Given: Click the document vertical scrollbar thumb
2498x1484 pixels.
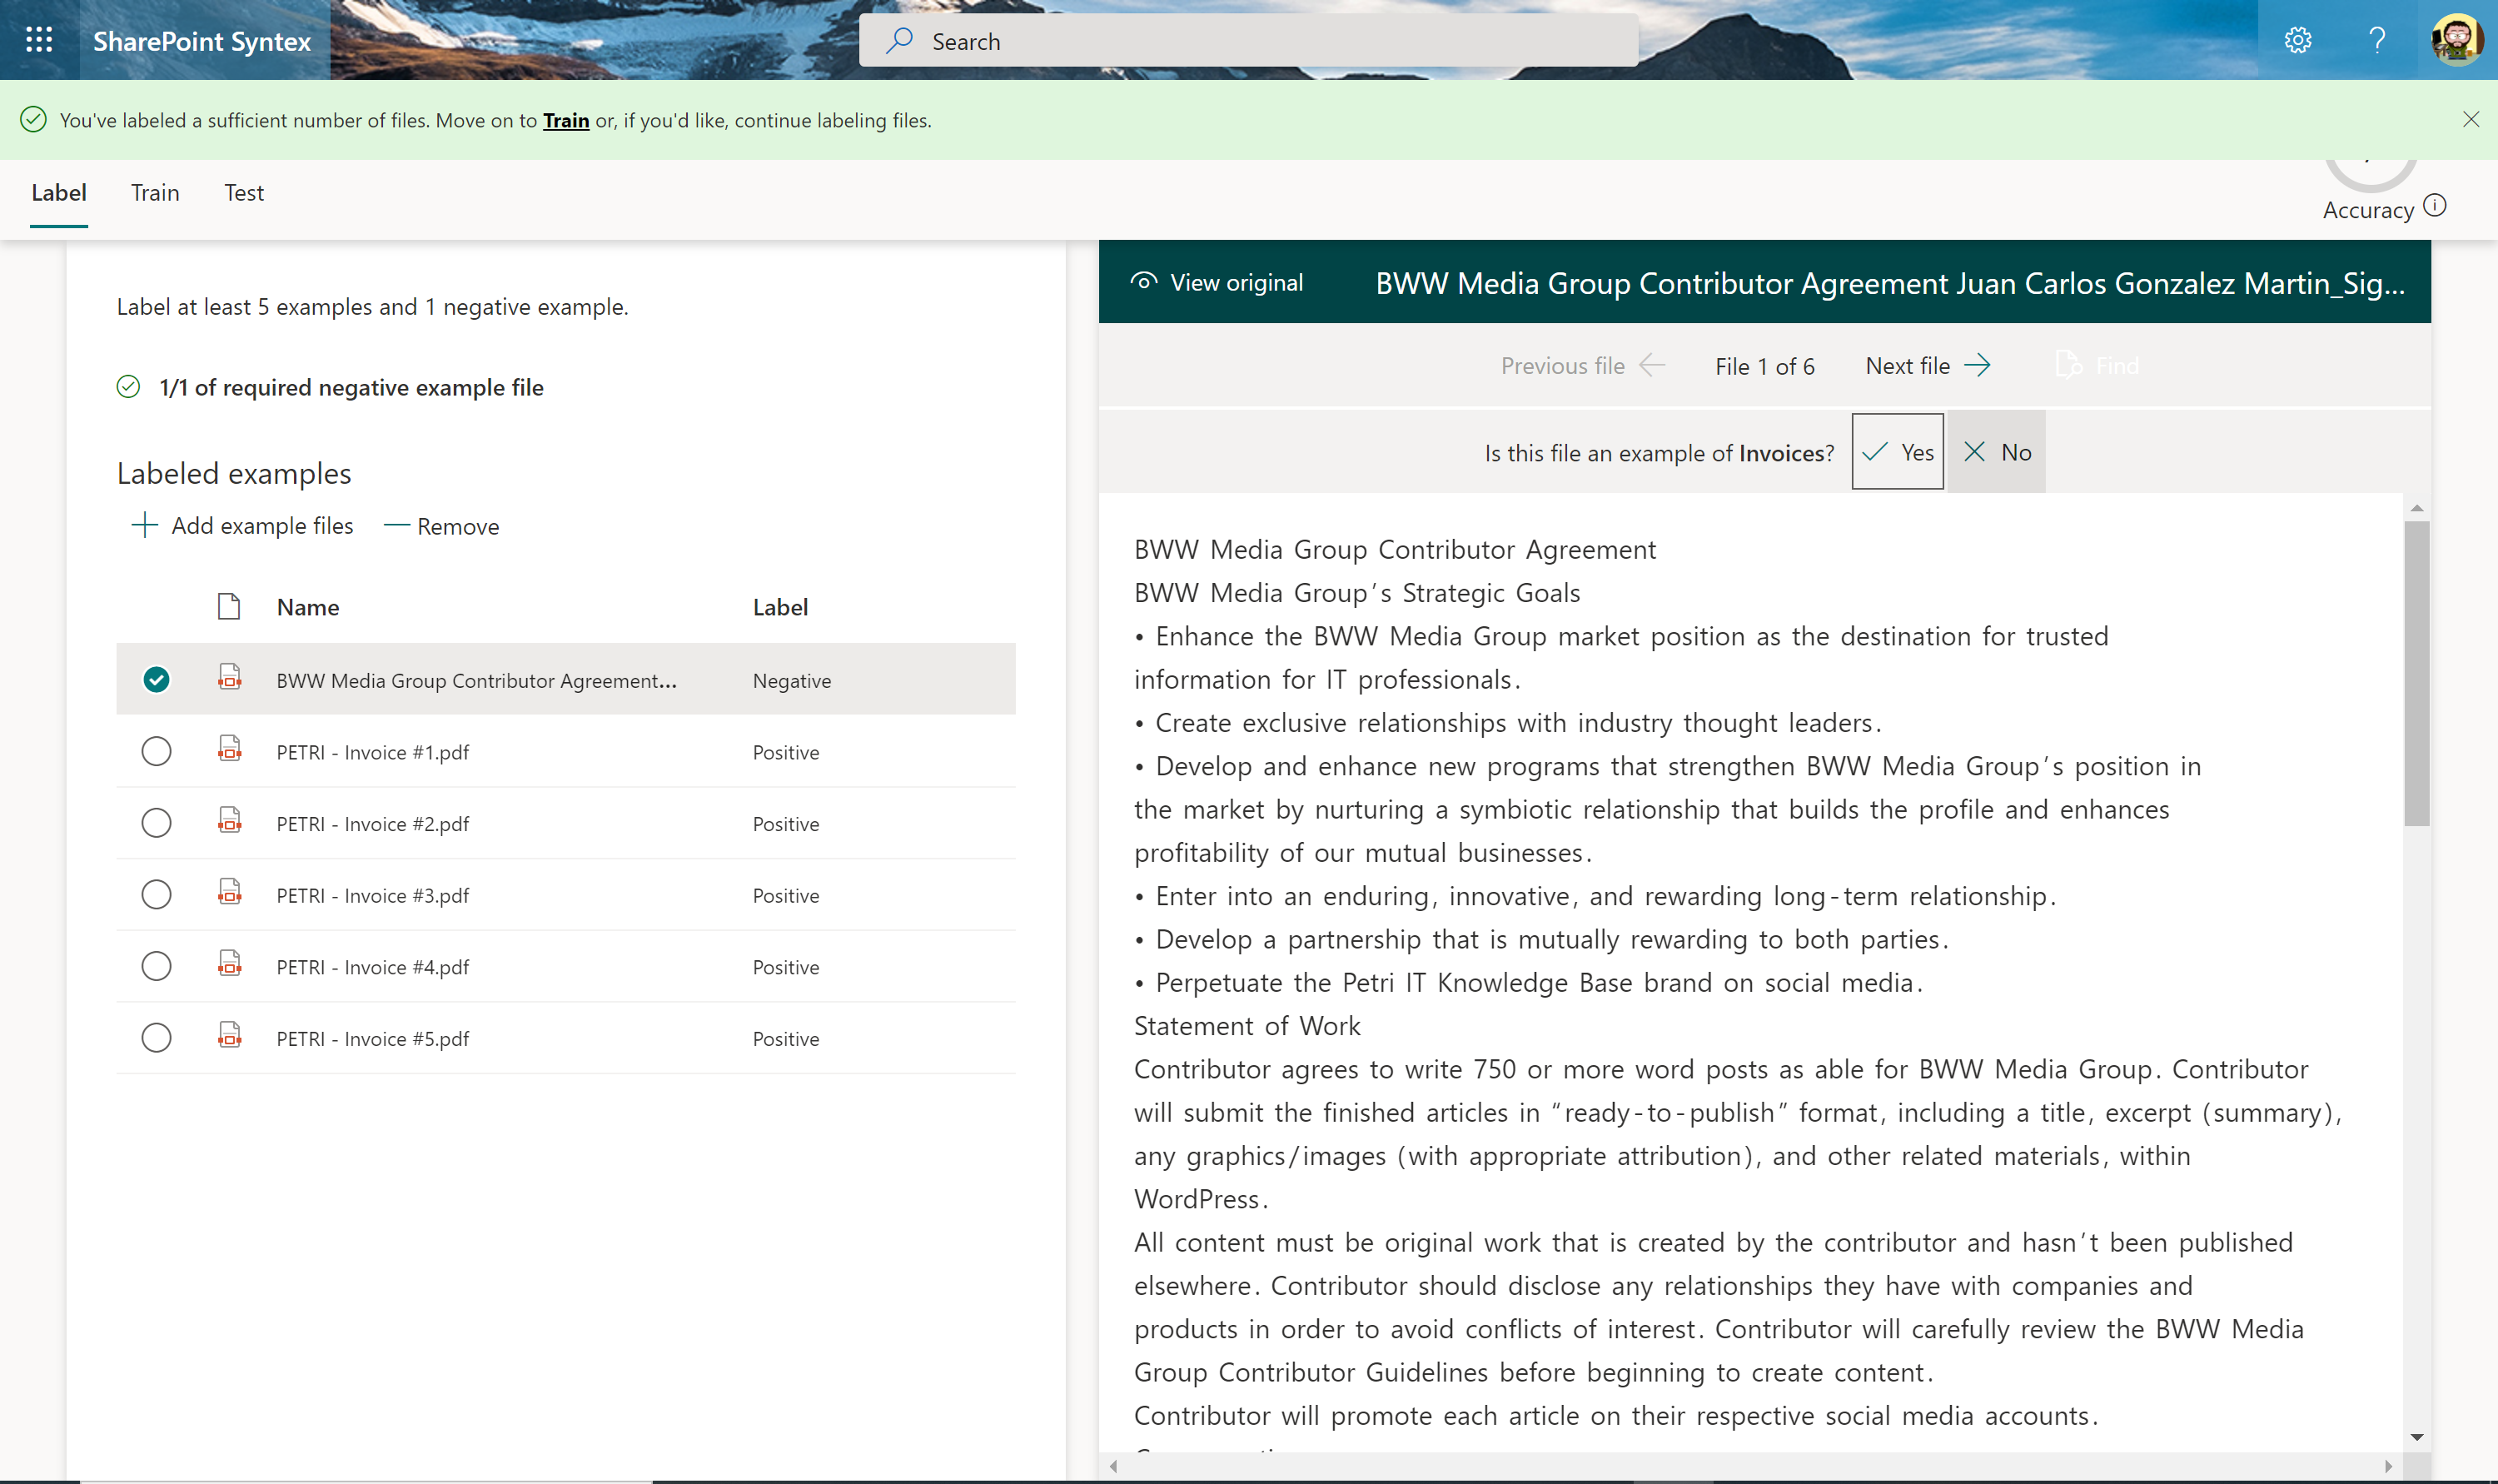Looking at the screenshot, I should (2416, 672).
